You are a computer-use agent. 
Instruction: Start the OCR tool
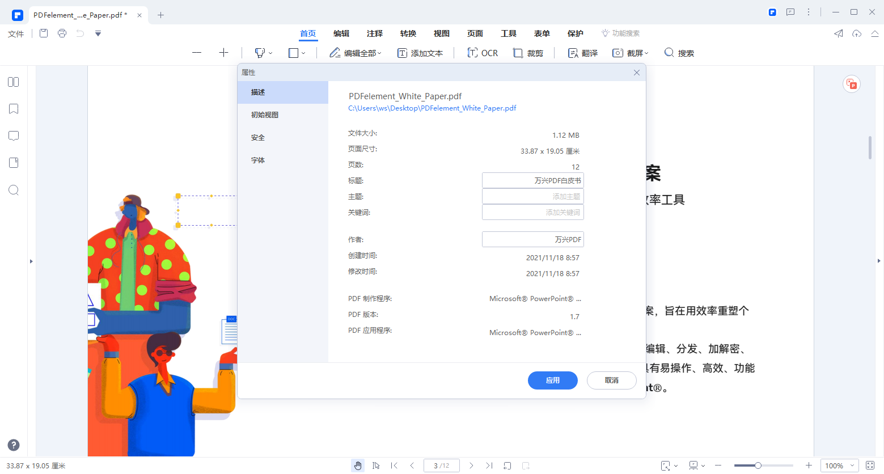pos(483,52)
